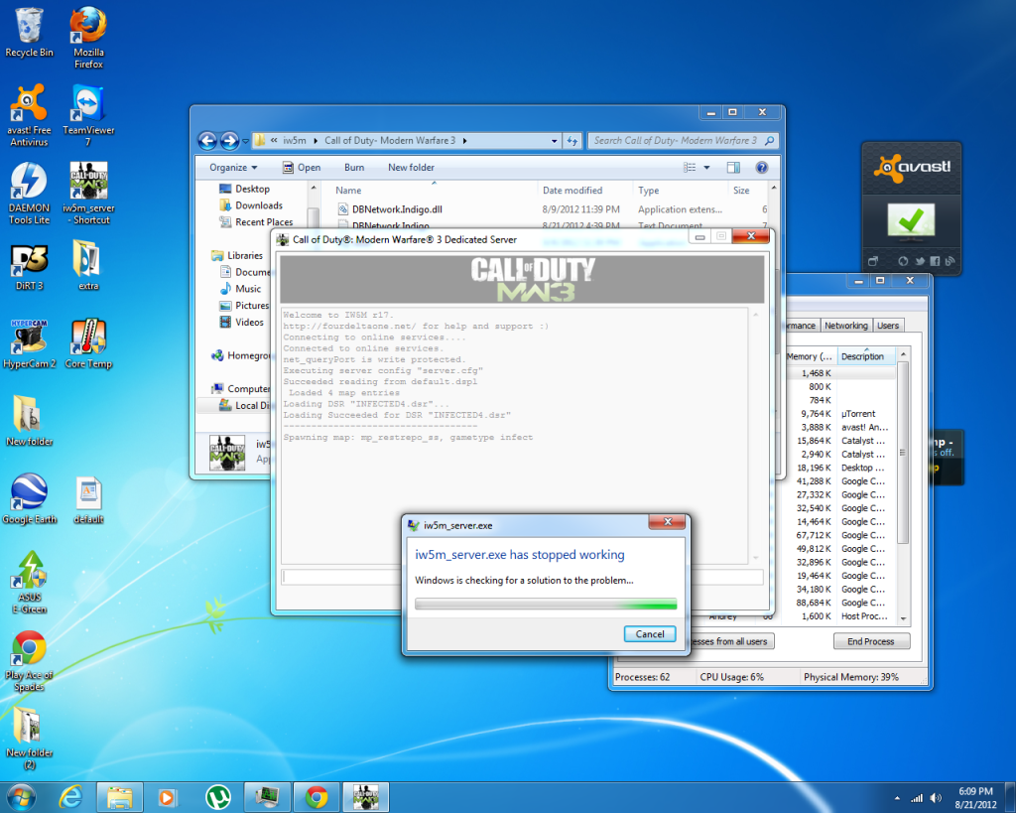
Task: Open the address bar previous locations dropdown
Action: coord(554,141)
